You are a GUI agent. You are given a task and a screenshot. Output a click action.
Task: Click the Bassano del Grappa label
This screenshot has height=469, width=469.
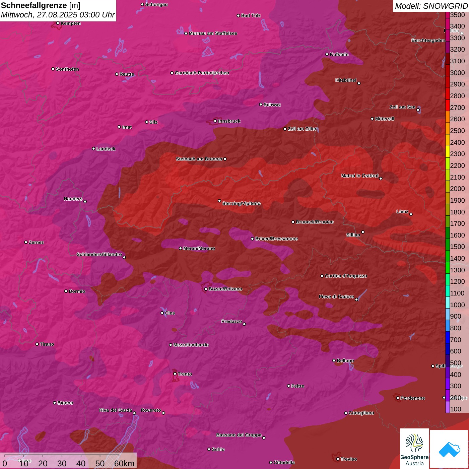pyautogui.click(x=239, y=435)
